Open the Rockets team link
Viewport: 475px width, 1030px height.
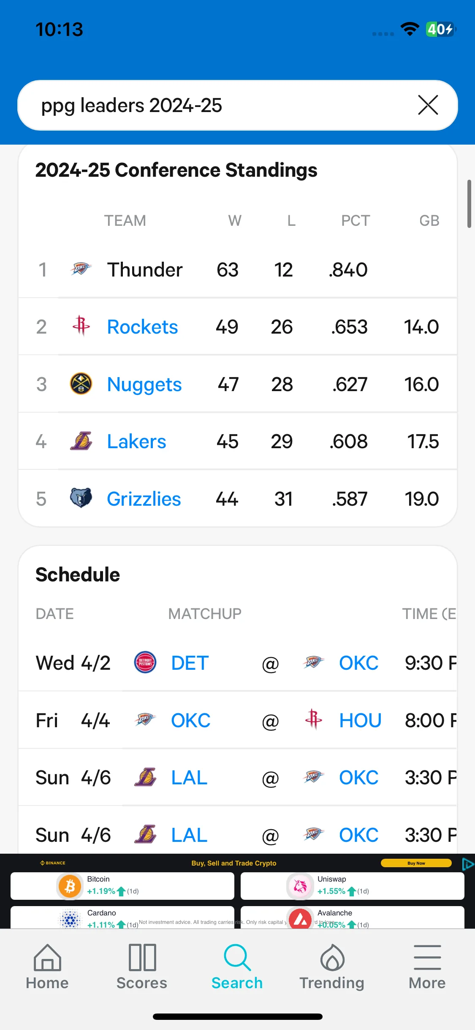coord(142,327)
